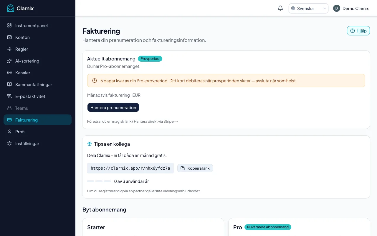Go to Instrumentpanel in sidebar
This screenshot has height=236, width=377.
(37, 25)
